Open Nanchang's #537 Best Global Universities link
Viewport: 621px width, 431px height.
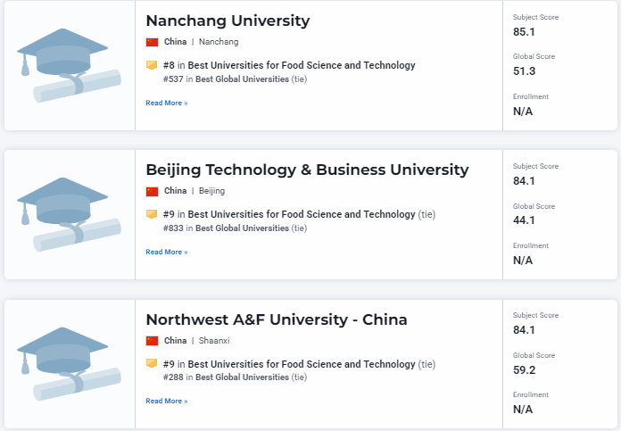[x=242, y=79]
